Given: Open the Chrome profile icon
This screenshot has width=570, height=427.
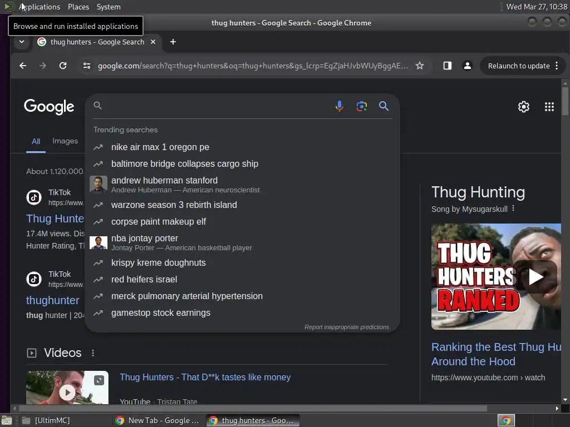Looking at the screenshot, I should pos(468,66).
